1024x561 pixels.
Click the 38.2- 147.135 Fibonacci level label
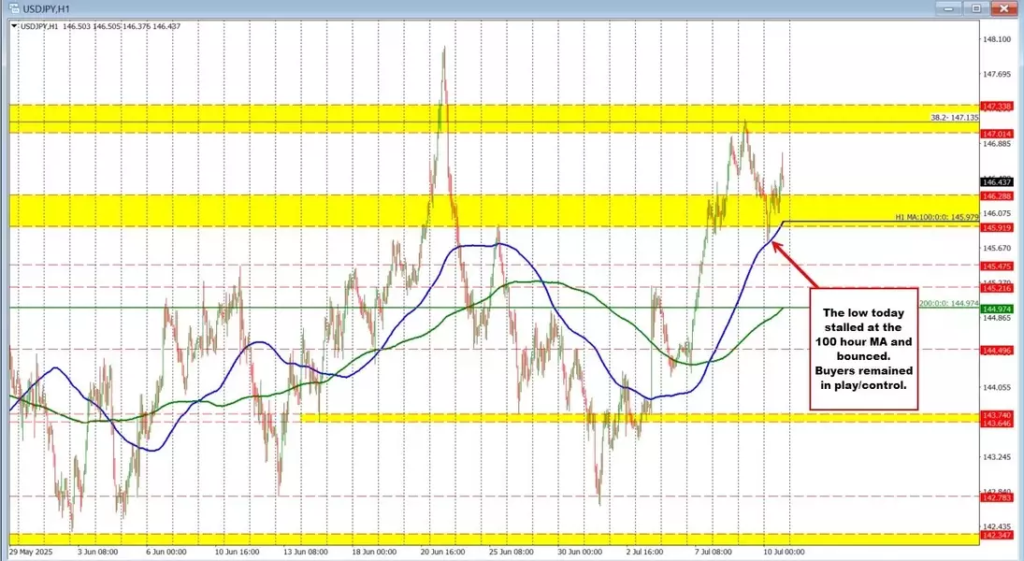click(954, 118)
